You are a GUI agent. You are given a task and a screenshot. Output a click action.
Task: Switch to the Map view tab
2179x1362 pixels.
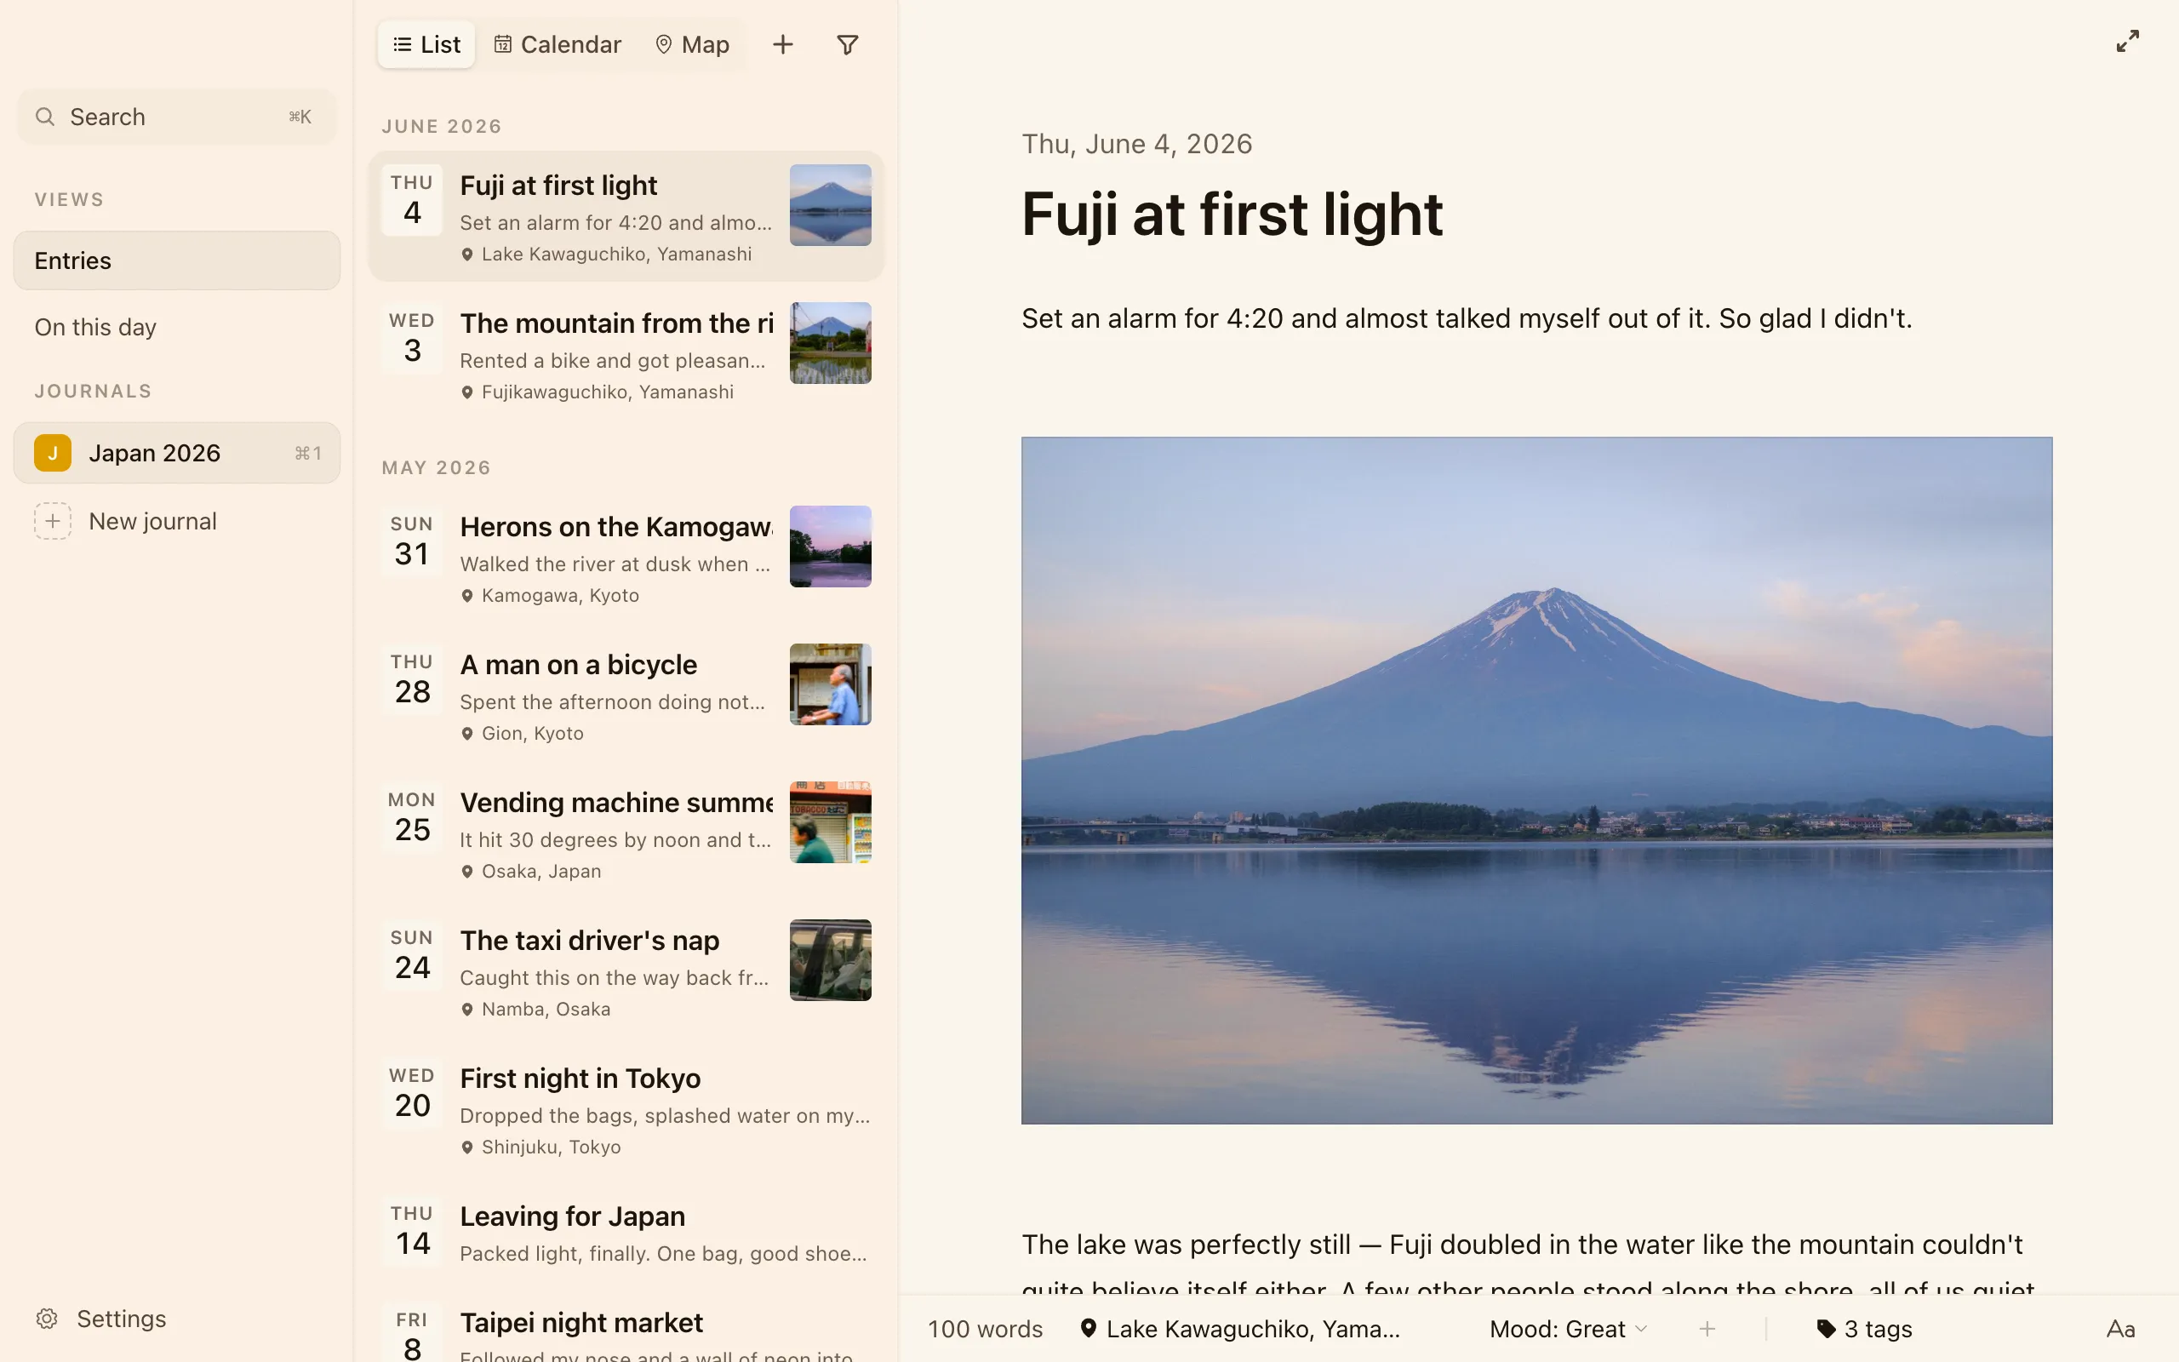[691, 44]
